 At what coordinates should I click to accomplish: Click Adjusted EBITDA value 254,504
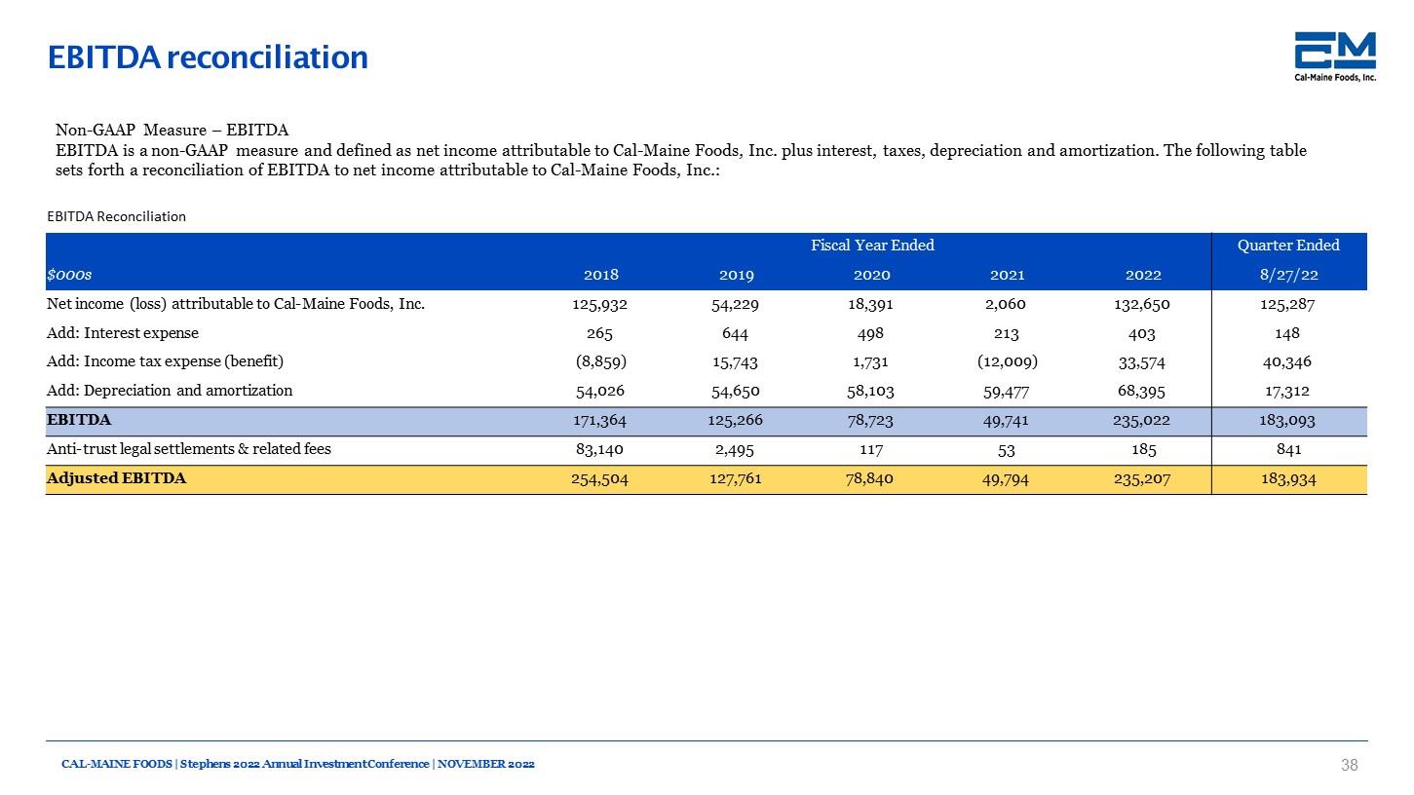click(600, 479)
